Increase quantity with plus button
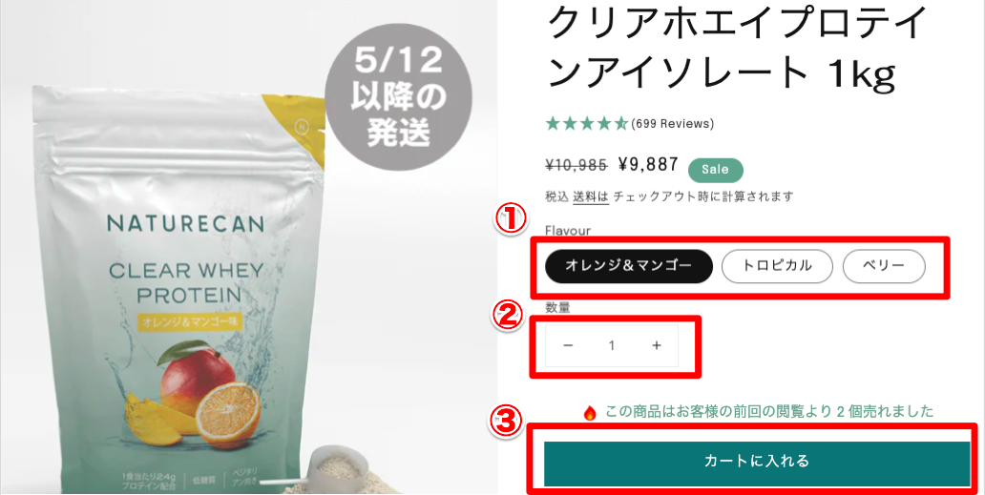The width and height of the screenshot is (985, 495). 657,345
